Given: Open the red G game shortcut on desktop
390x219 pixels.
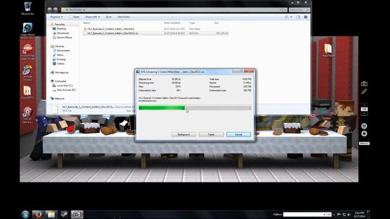Looking at the screenshot, I should (27, 115).
